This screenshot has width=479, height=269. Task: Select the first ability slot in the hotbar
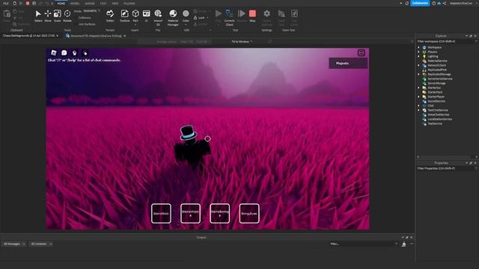click(161, 214)
